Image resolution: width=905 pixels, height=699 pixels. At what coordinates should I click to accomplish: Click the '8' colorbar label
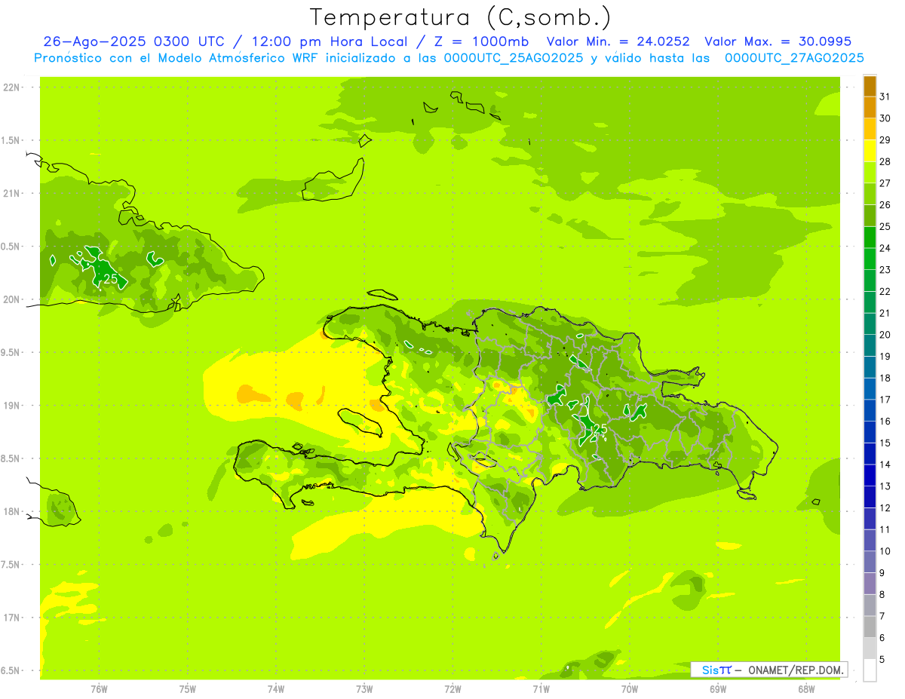point(882,594)
